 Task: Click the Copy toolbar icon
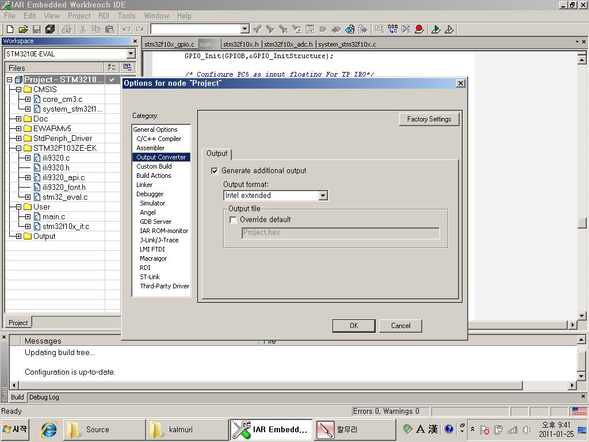96,29
